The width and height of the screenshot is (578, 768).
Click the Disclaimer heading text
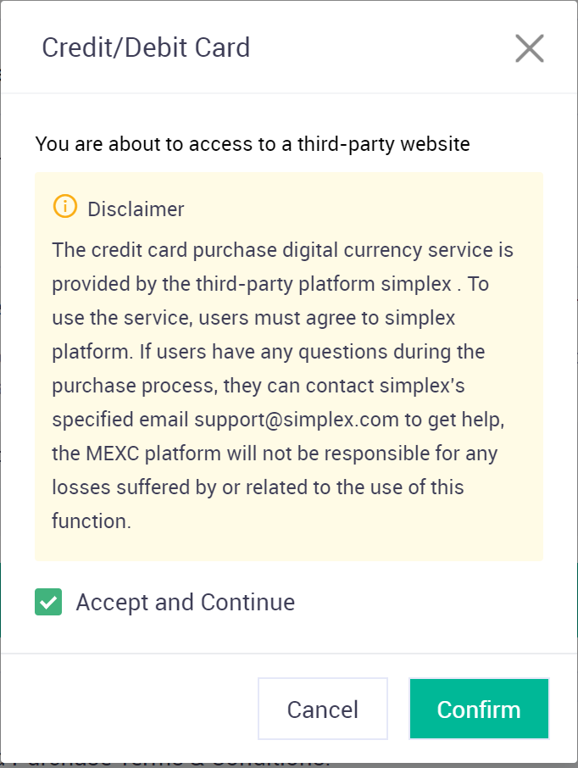136,209
